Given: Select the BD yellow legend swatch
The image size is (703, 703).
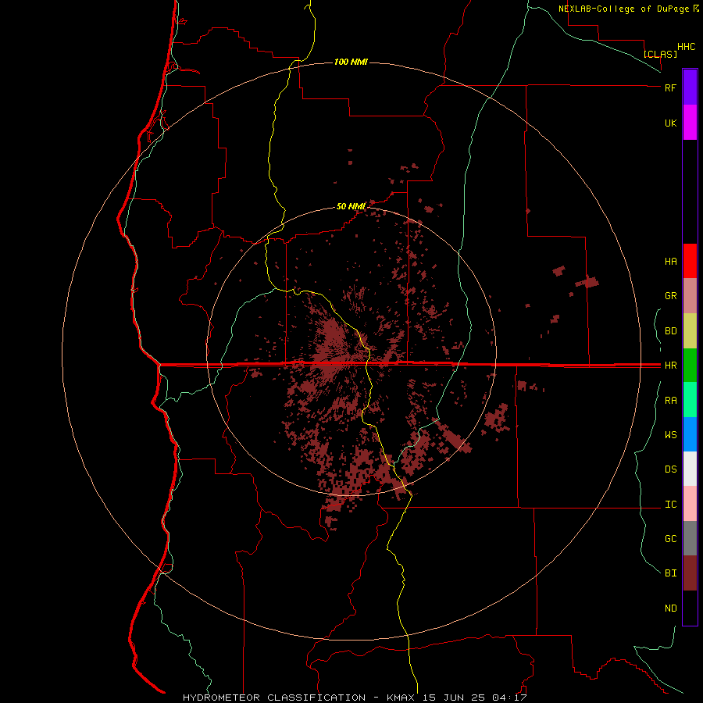Looking at the screenshot, I should (690, 331).
